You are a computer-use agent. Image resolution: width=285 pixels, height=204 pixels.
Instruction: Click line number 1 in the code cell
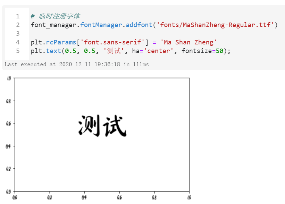click(x=17, y=16)
